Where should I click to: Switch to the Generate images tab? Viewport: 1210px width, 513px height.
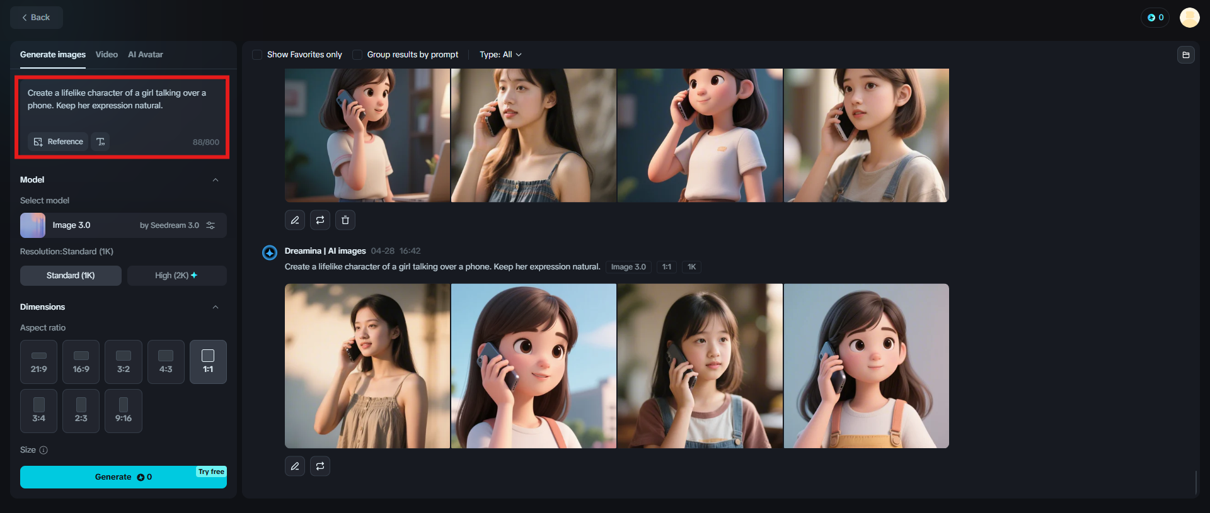point(53,55)
